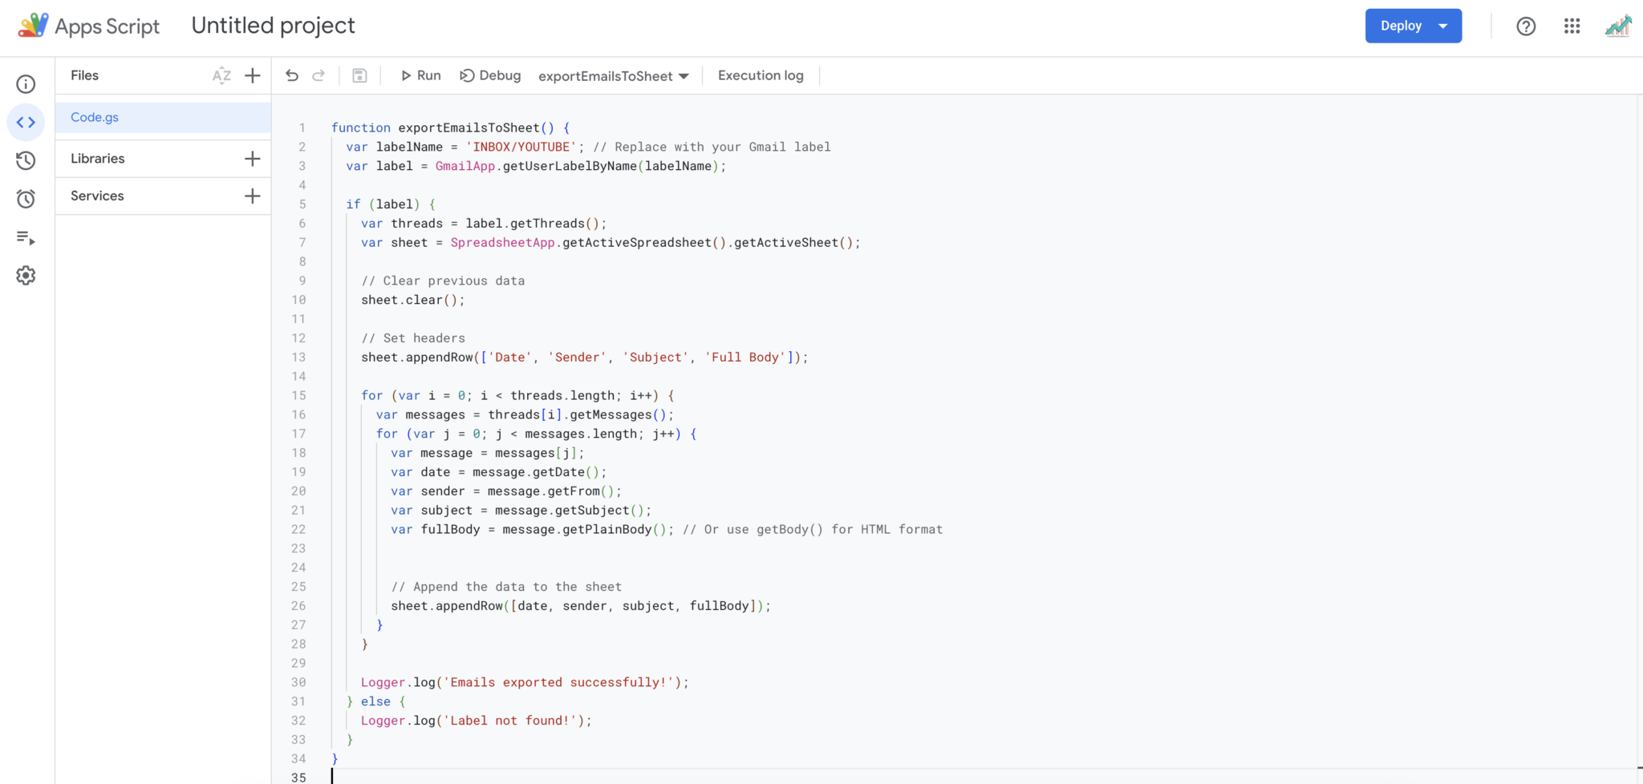
Task: Open the Deploy dropdown arrow
Action: (1442, 25)
